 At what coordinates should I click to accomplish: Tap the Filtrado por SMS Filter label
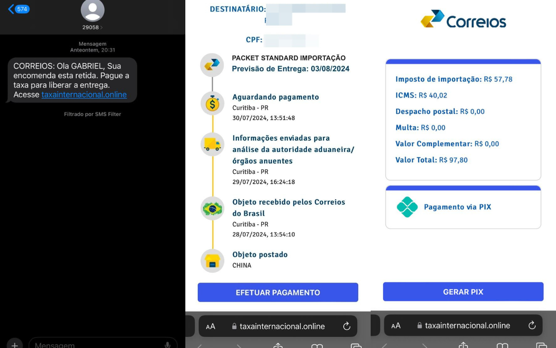coord(93,114)
